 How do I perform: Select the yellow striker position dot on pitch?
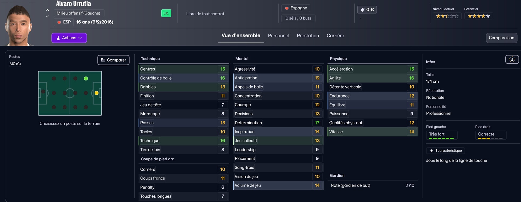point(97,93)
